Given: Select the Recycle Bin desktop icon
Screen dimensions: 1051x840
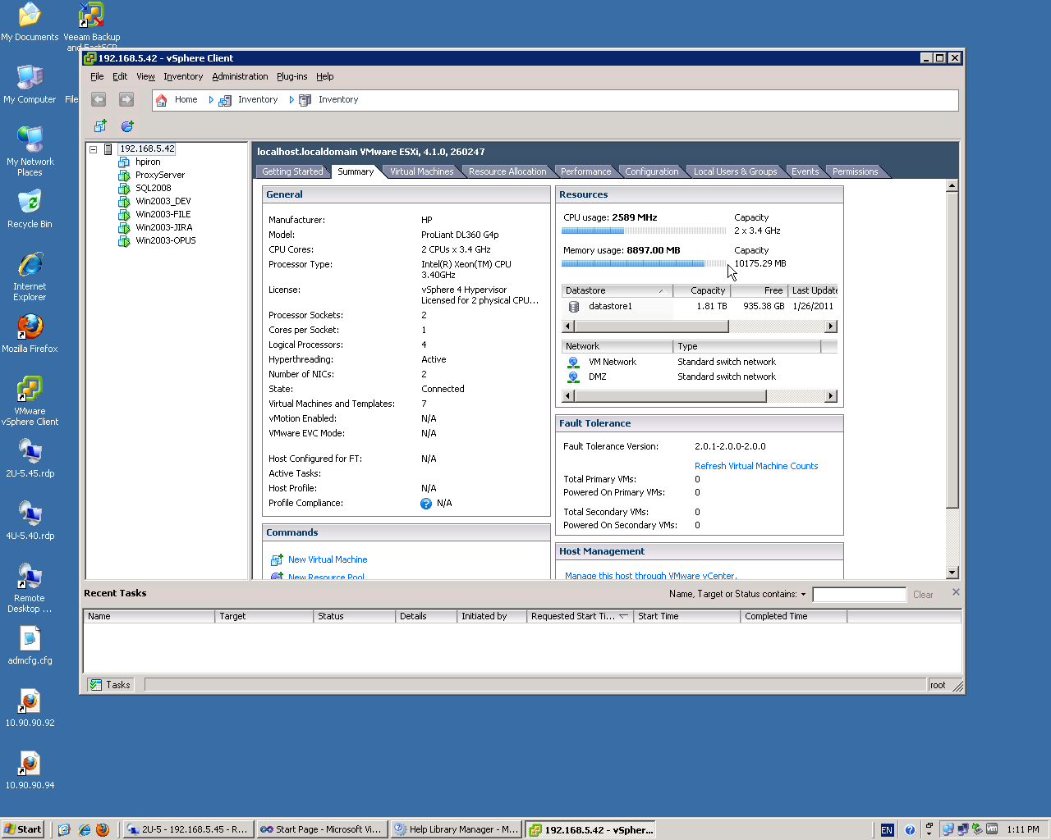Looking at the screenshot, I should point(30,209).
